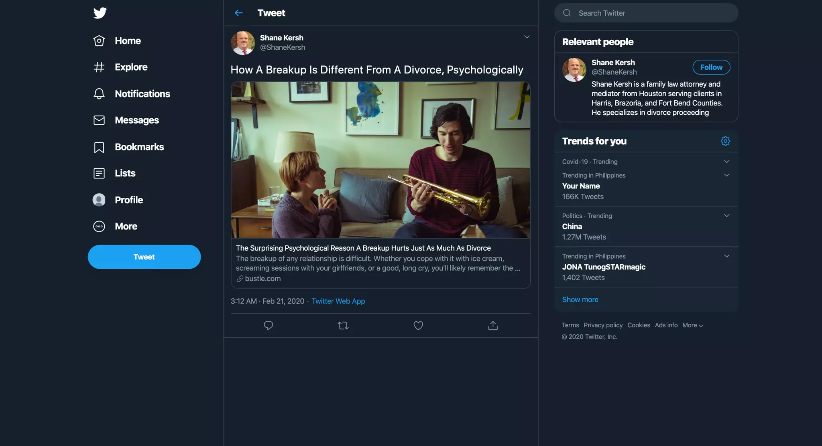
Task: Open chevron for Covid-19 trend
Action: tap(726, 162)
